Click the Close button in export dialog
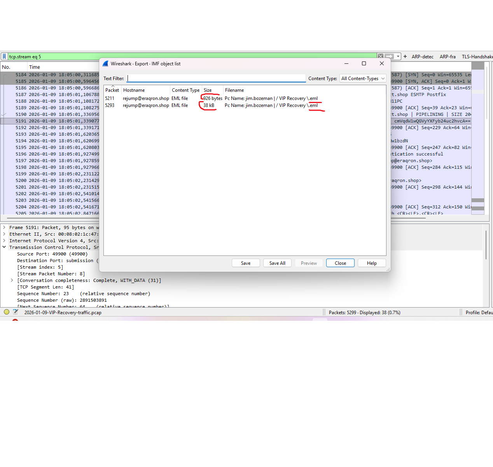Image resolution: width=493 pixels, height=467 pixels. click(340, 263)
